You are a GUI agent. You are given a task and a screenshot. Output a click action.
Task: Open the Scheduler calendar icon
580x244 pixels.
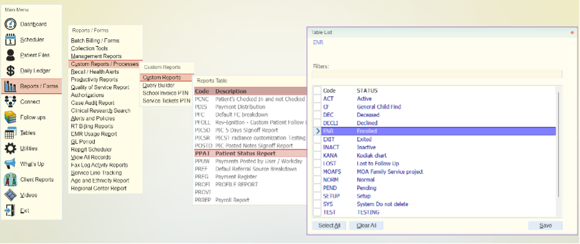[x=10, y=39]
